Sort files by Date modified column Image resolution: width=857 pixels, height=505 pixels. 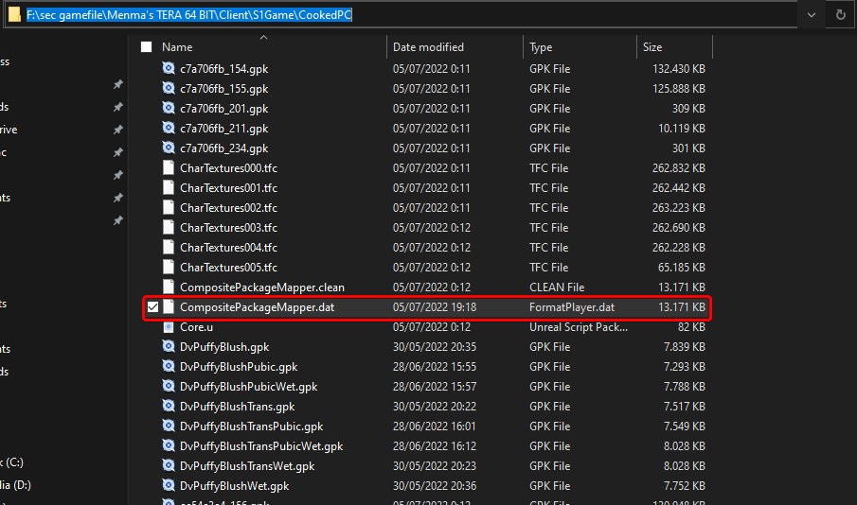[x=428, y=46]
